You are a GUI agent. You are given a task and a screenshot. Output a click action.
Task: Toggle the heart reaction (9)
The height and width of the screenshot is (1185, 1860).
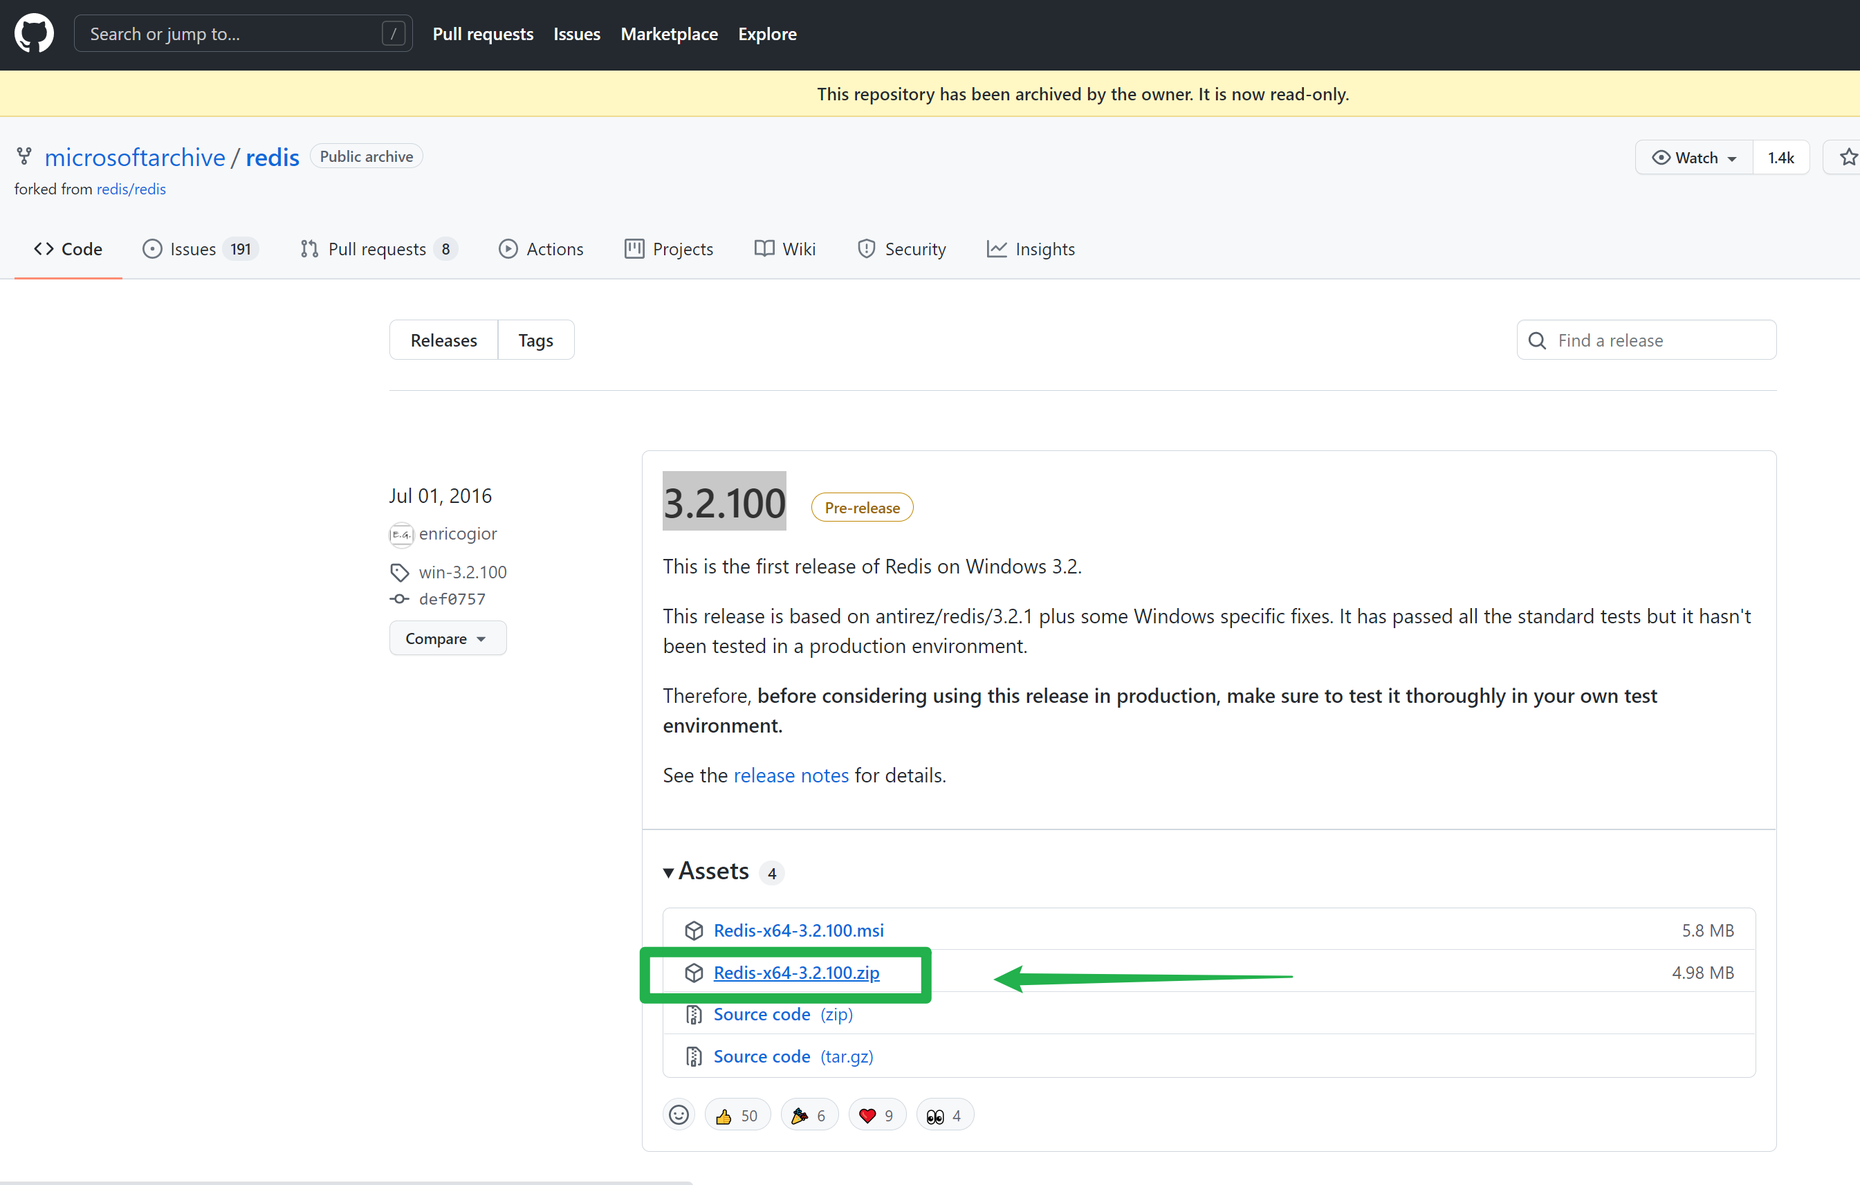(x=876, y=1114)
